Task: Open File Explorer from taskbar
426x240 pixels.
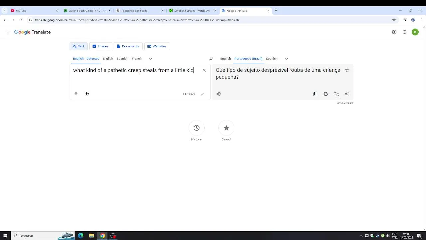Action: pos(91,236)
